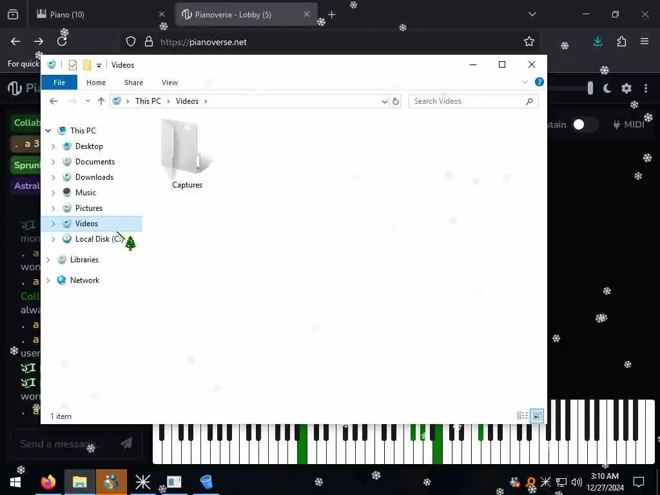Image resolution: width=660 pixels, height=495 pixels.
Task: Open Pianoverse settings gear
Action: 626,88
